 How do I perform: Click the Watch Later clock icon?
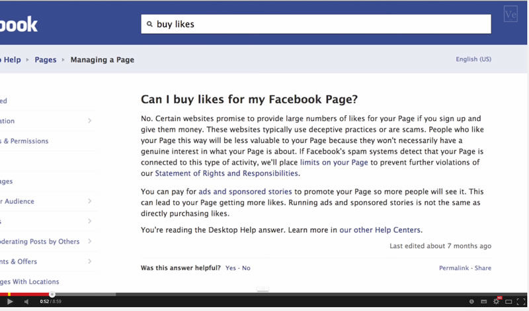pyautogui.click(x=471, y=302)
